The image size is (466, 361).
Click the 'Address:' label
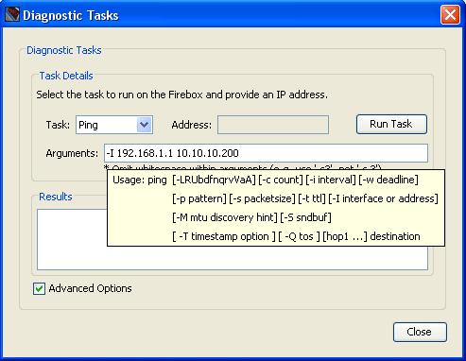pos(192,125)
